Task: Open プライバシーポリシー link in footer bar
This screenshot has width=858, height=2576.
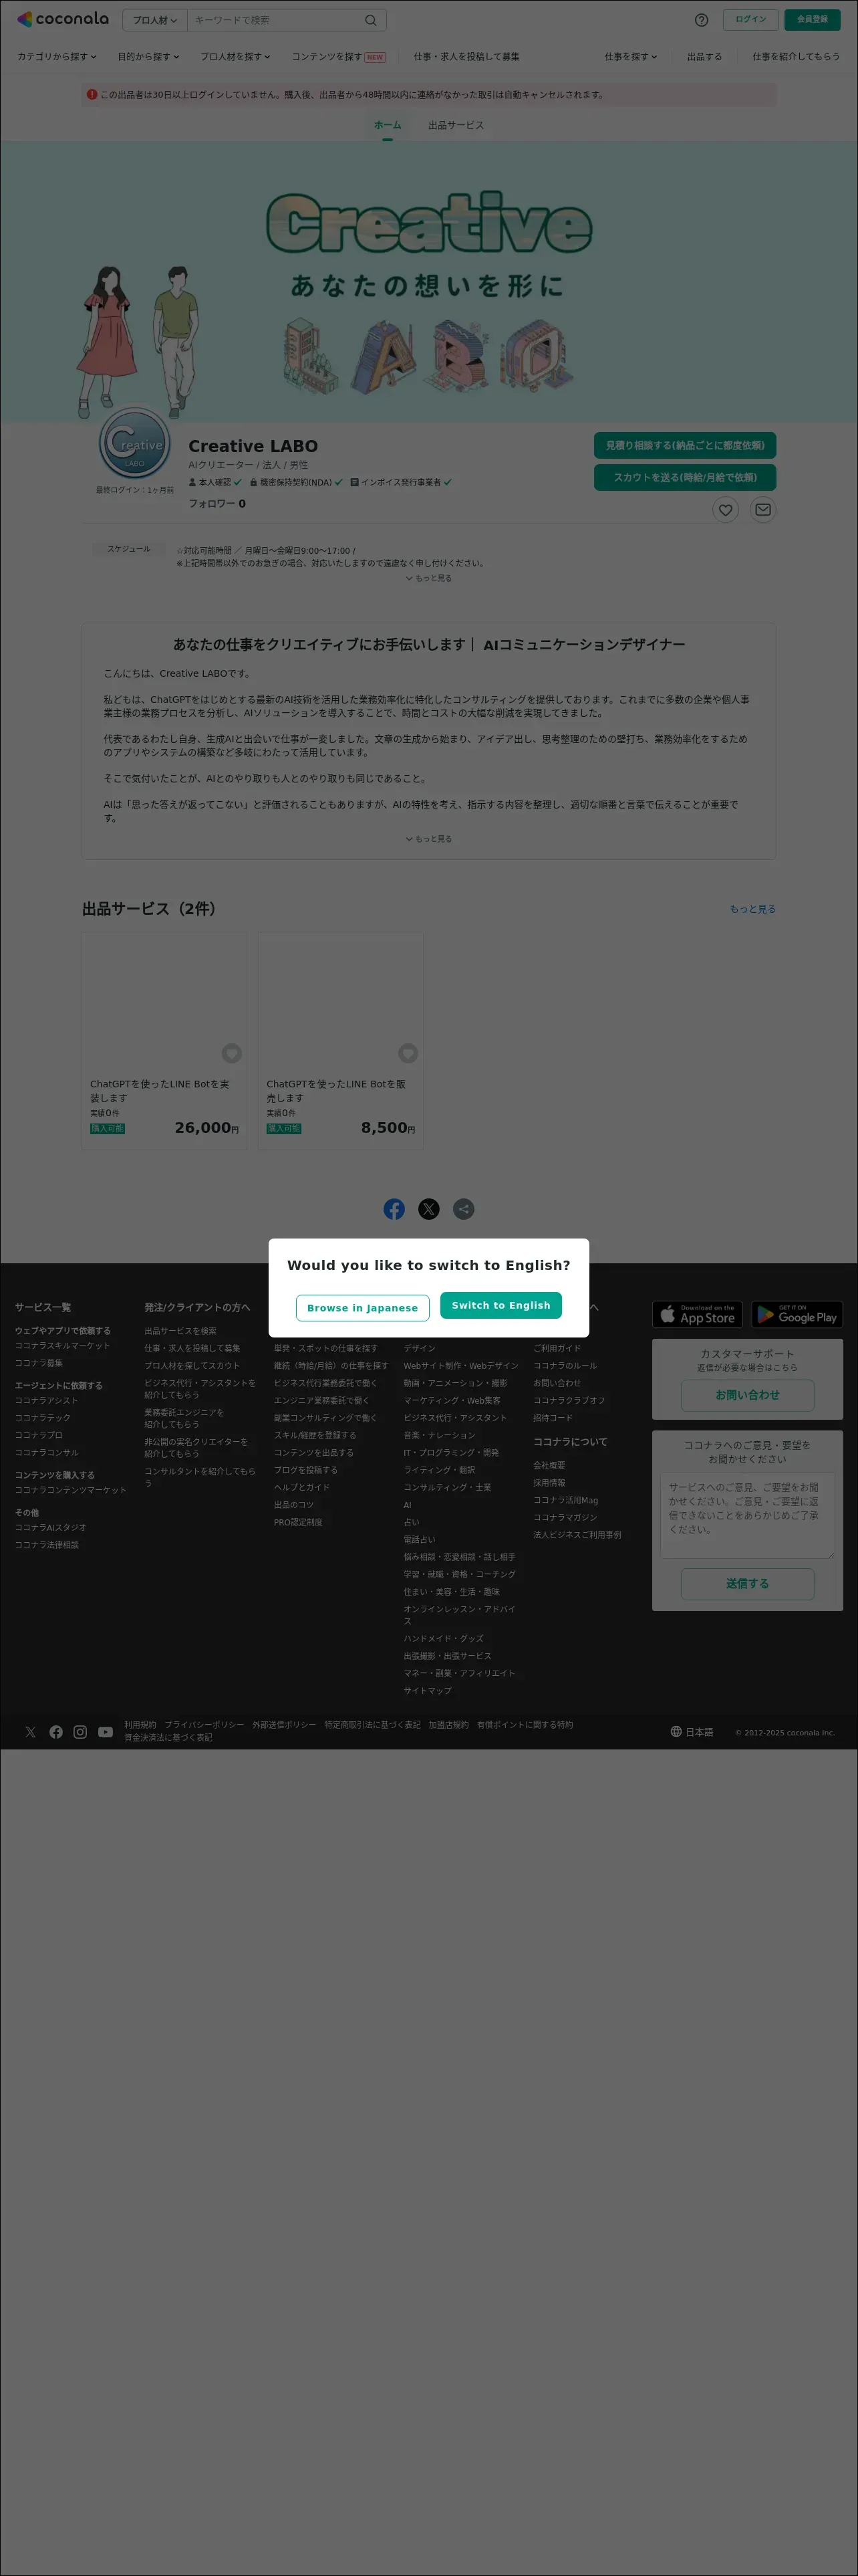Action: (204, 1725)
